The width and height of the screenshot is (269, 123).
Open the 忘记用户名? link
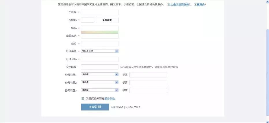(x=133, y=107)
